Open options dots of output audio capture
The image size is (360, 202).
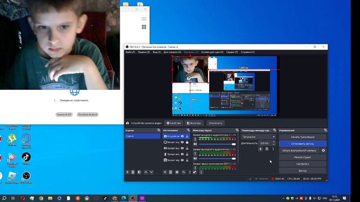point(195,153)
